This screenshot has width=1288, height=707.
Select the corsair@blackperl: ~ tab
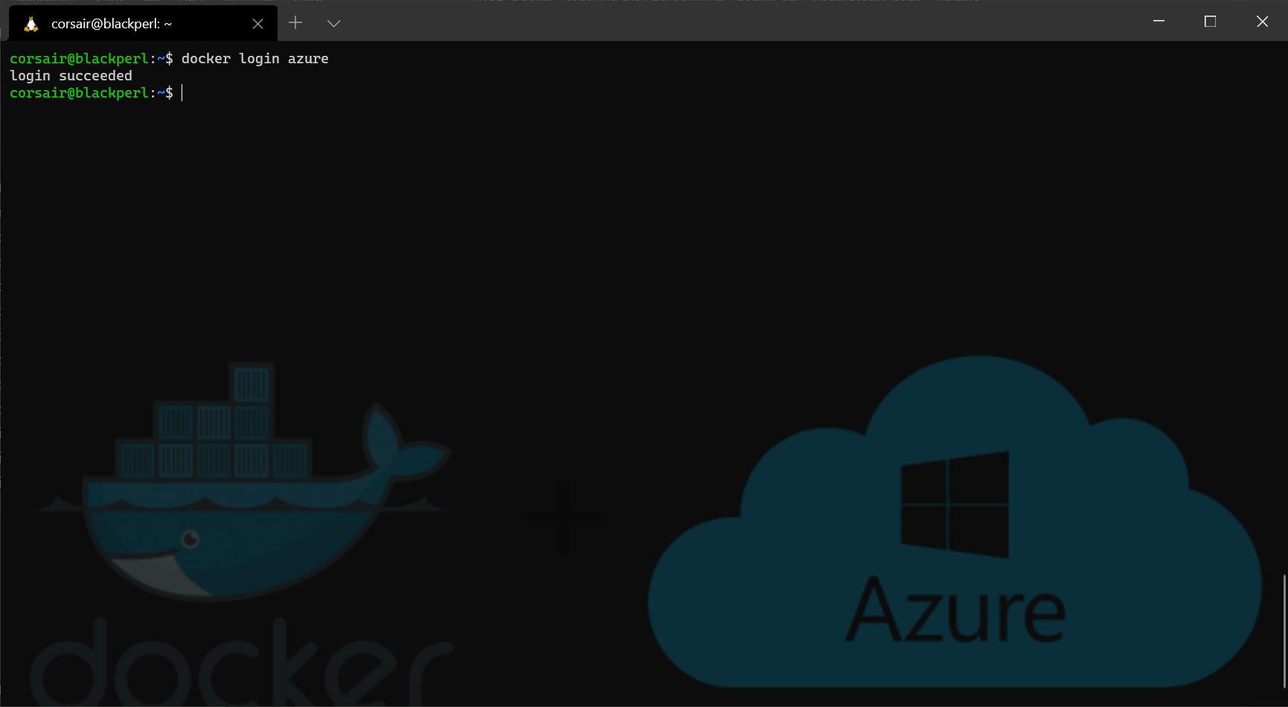[112, 24]
